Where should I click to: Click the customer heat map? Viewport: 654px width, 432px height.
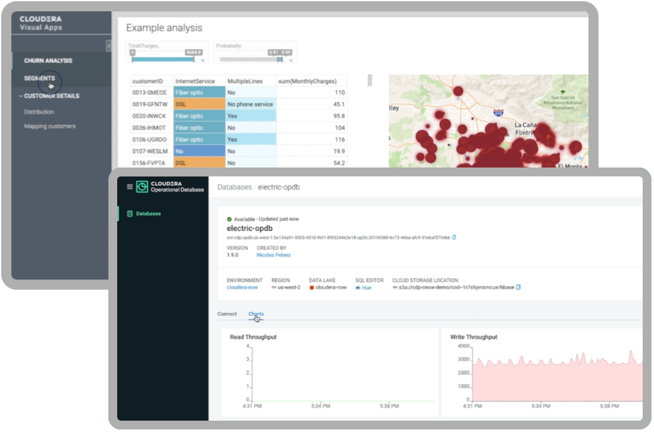(x=488, y=121)
